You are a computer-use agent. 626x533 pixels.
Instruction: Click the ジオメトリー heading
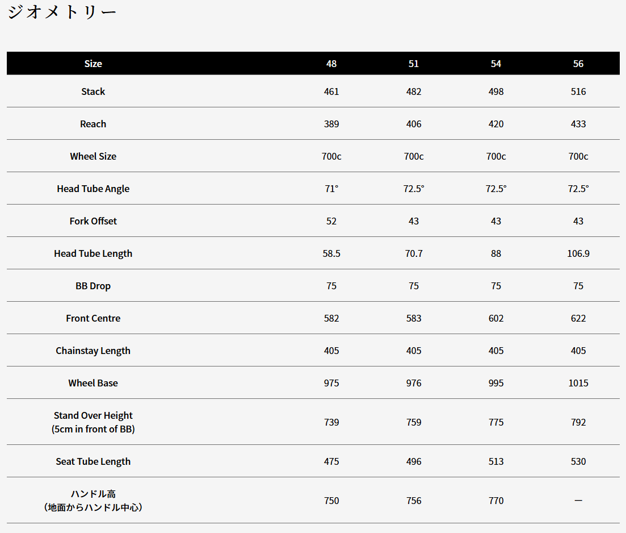pos(62,13)
